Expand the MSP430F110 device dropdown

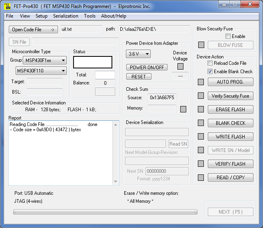[x=41, y=71]
